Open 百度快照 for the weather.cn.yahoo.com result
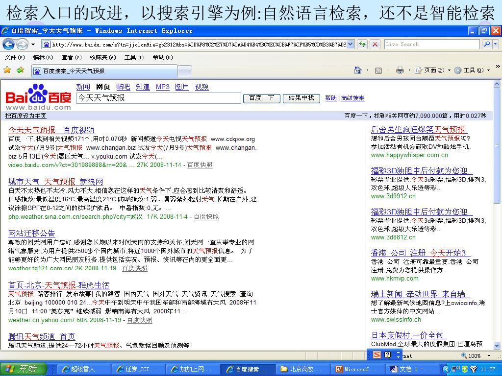Image resolution: width=502 pixels, height=376 pixels. [140, 320]
